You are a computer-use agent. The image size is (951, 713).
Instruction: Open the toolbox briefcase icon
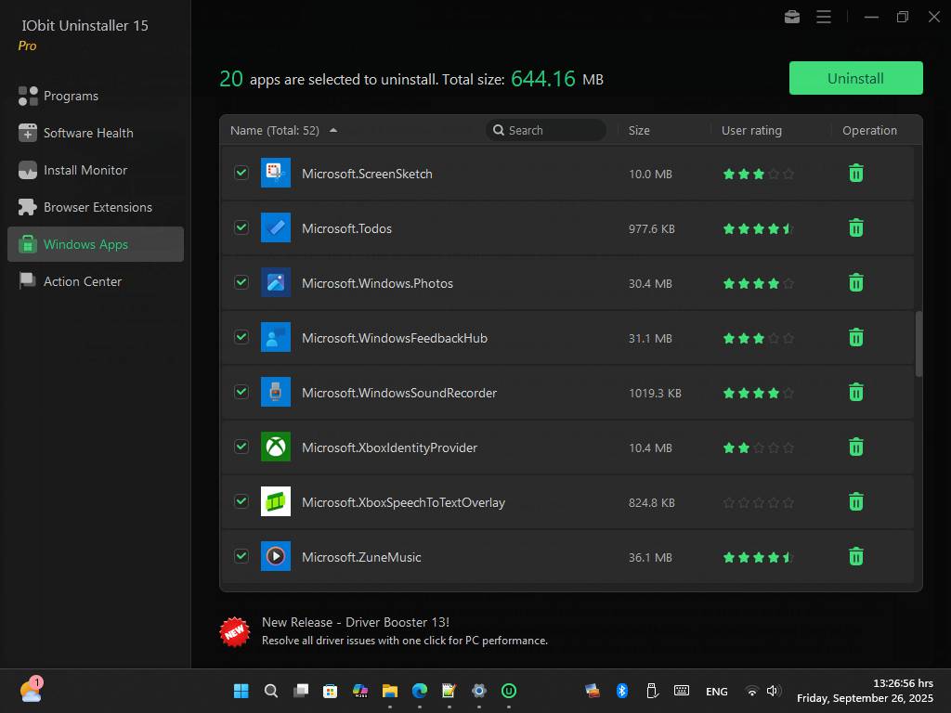pyautogui.click(x=792, y=17)
